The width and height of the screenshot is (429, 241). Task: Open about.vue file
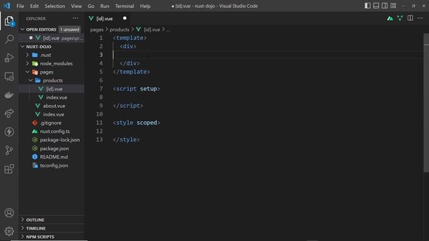(x=52, y=106)
